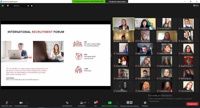Expand audio options arrow beside Включить звук

12,103
